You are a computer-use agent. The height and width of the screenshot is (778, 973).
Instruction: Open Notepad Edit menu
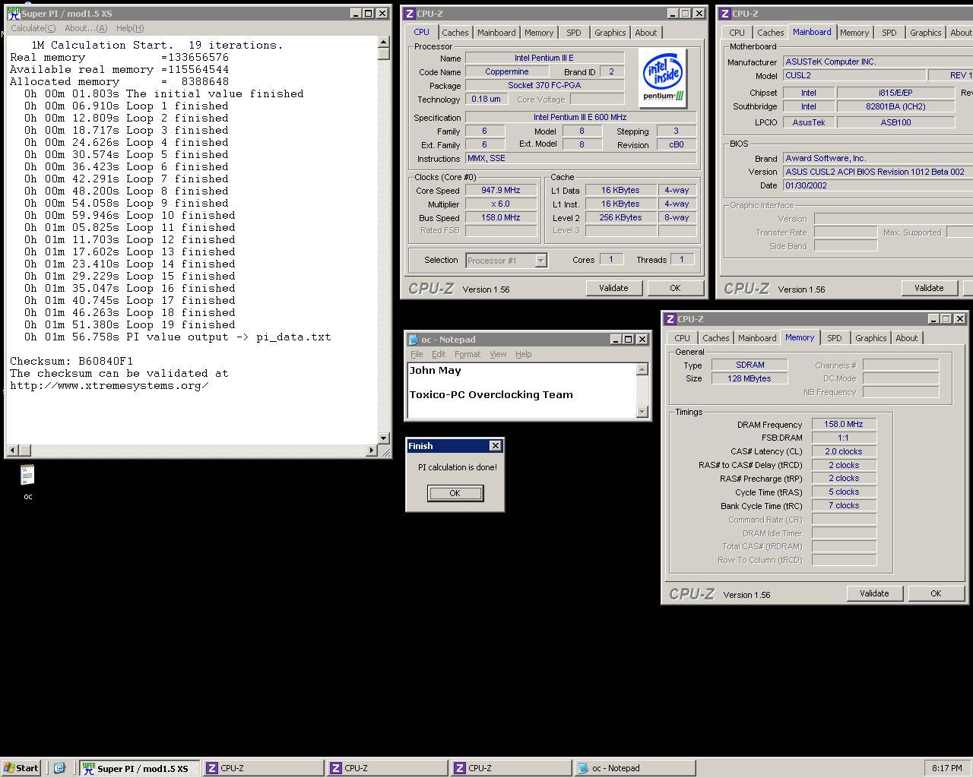[439, 354]
